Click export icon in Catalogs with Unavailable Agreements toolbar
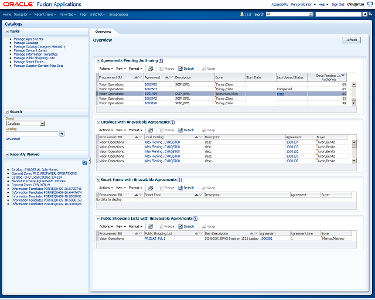This screenshot has width=375, height=300. click(151, 130)
